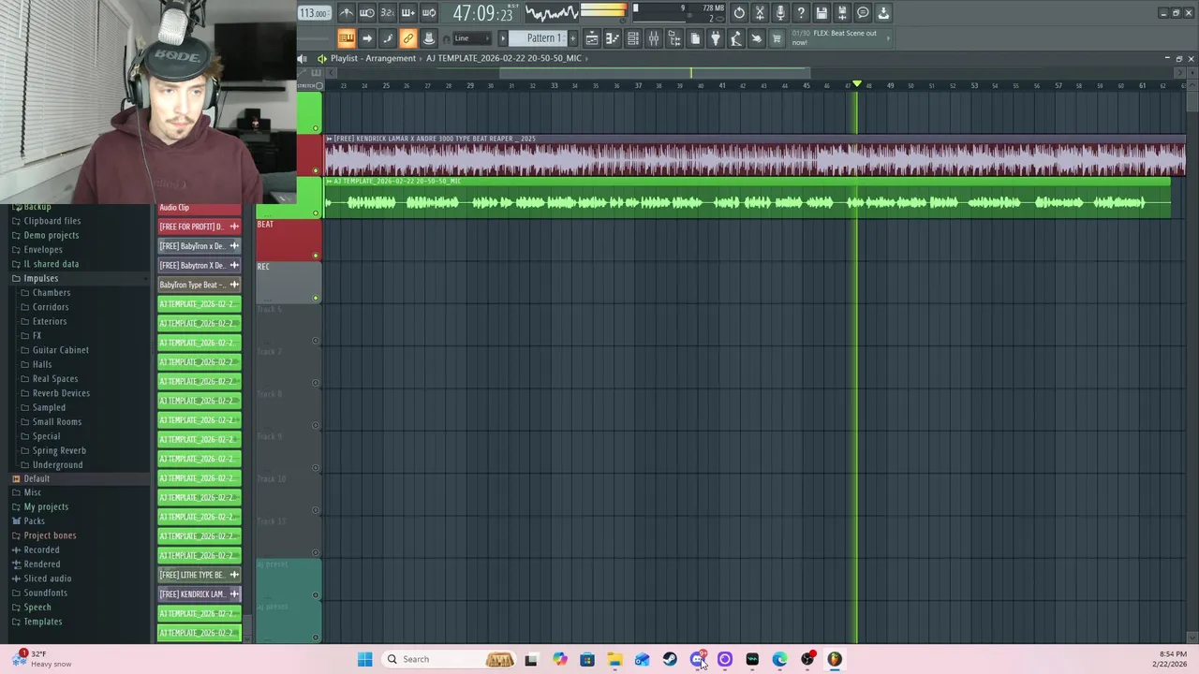Screen dimensions: 1199x674
Task: Open the Guitar Cabinet folder
Action: click(61, 350)
